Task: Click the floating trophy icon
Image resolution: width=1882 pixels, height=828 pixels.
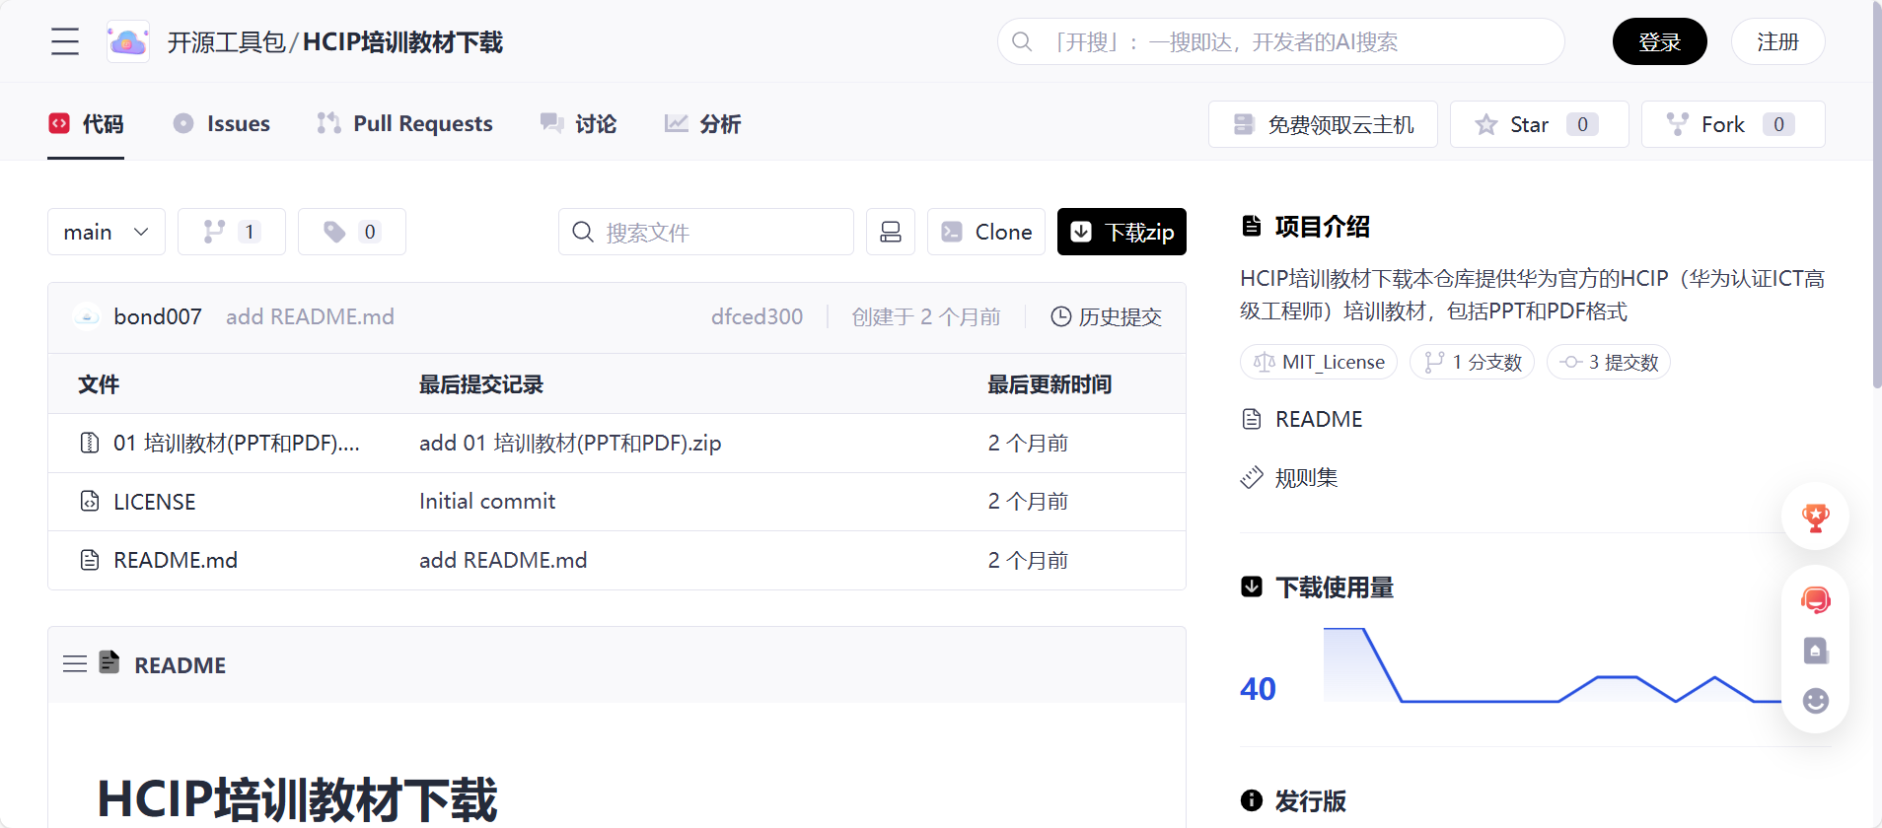Action: coord(1816,517)
